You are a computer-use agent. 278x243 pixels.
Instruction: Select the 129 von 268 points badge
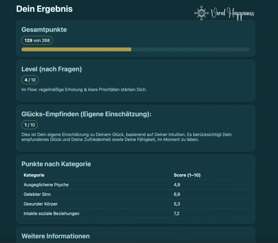(37, 41)
